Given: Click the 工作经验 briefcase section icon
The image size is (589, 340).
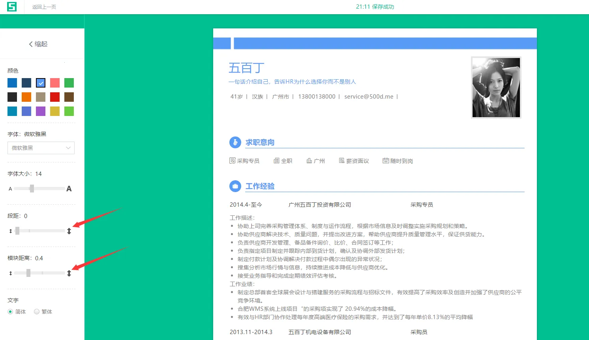Looking at the screenshot, I should (235, 186).
